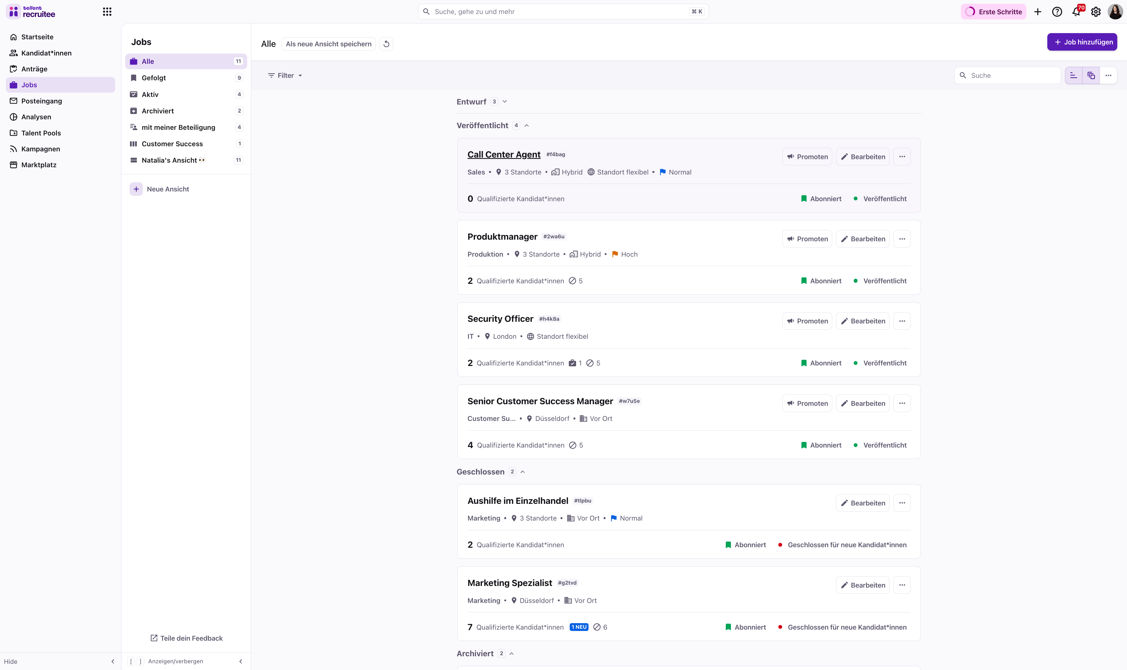Click the notifications bell icon

(x=1076, y=12)
